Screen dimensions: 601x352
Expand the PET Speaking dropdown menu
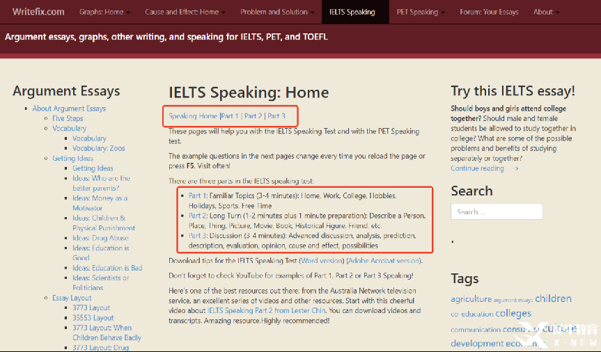421,12
